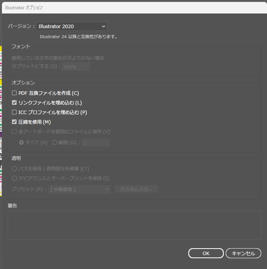
Task: Click the サブセットにする percentage field
Action: pyautogui.click(x=76, y=67)
